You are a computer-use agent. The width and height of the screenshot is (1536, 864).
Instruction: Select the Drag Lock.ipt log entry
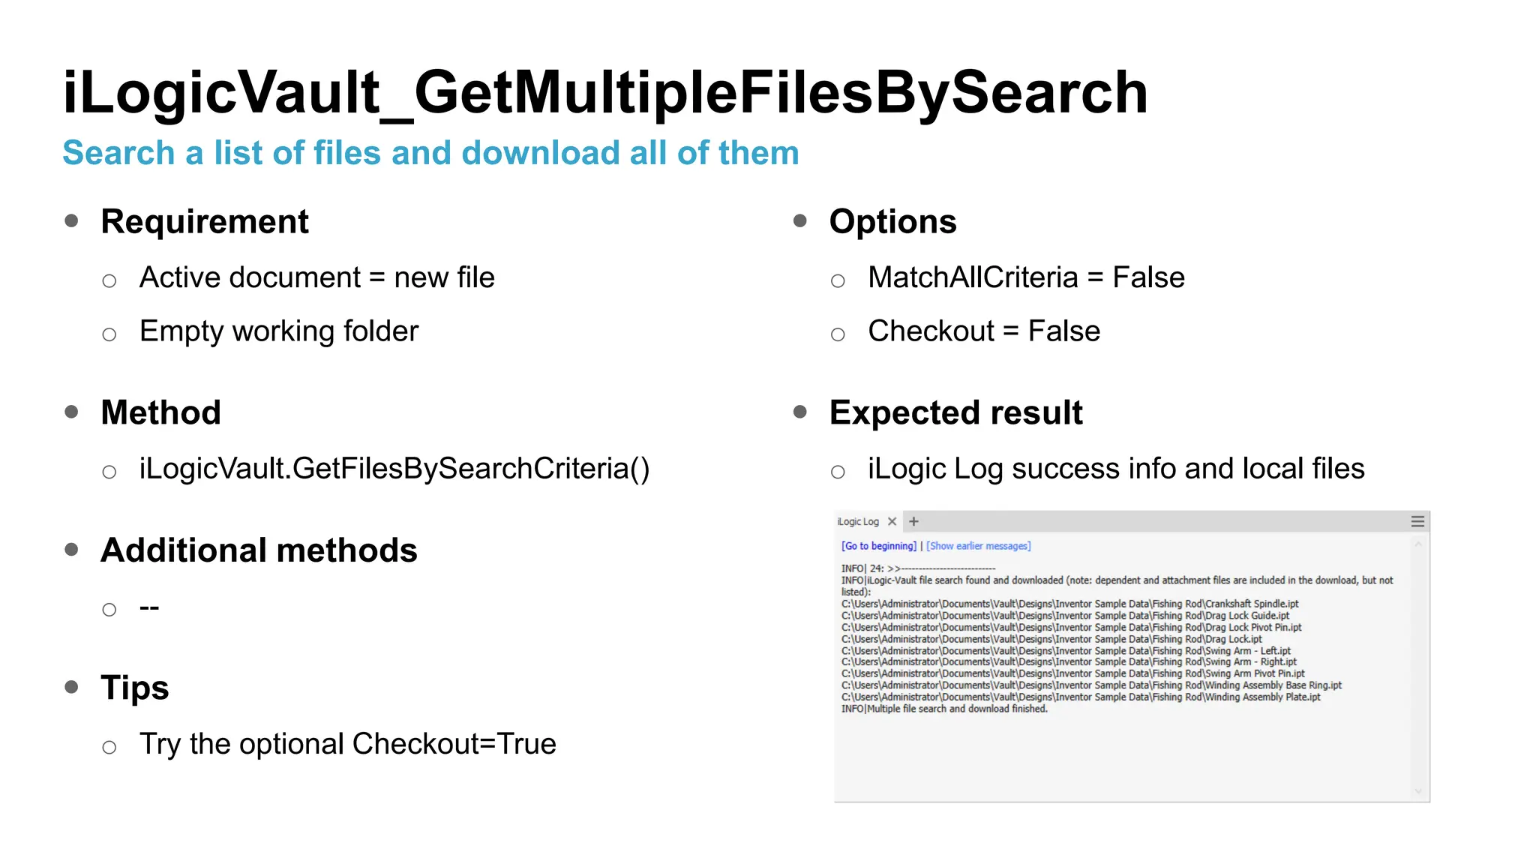pyautogui.click(x=1051, y=640)
